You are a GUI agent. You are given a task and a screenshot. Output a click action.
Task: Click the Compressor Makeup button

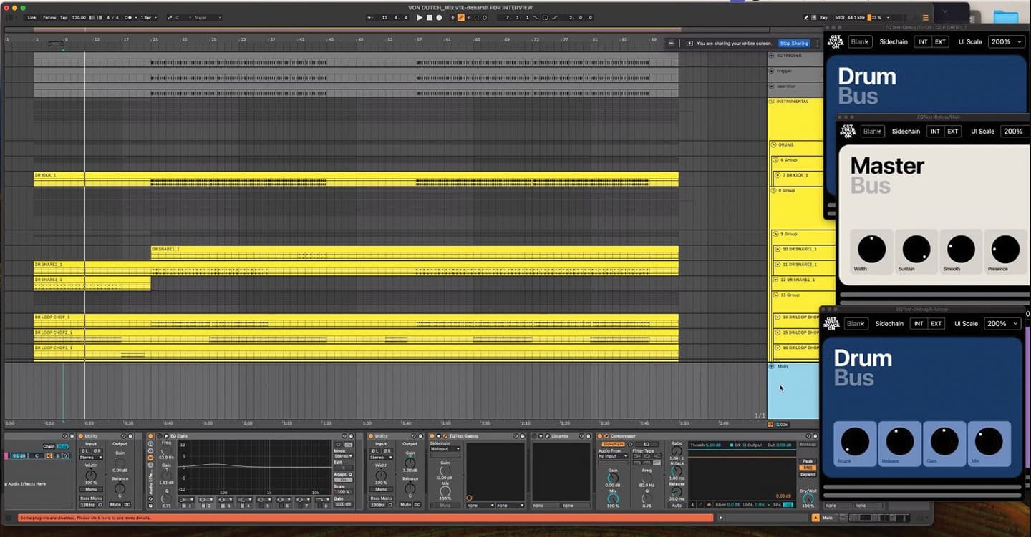coord(808,445)
